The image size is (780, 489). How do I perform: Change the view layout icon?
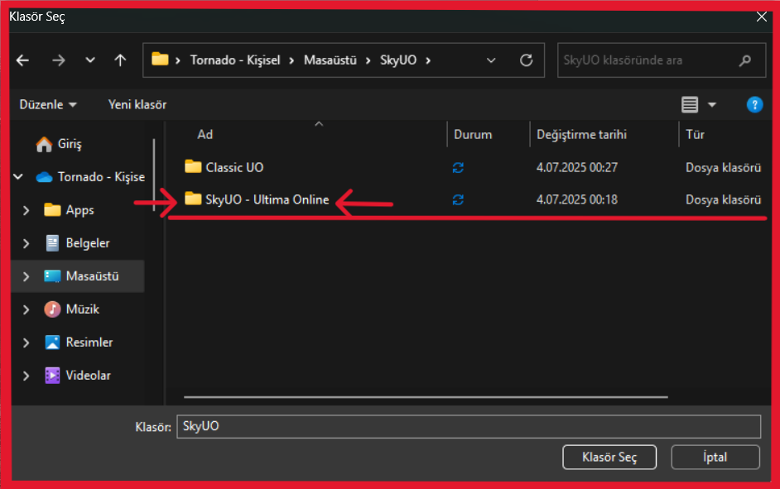tap(690, 105)
